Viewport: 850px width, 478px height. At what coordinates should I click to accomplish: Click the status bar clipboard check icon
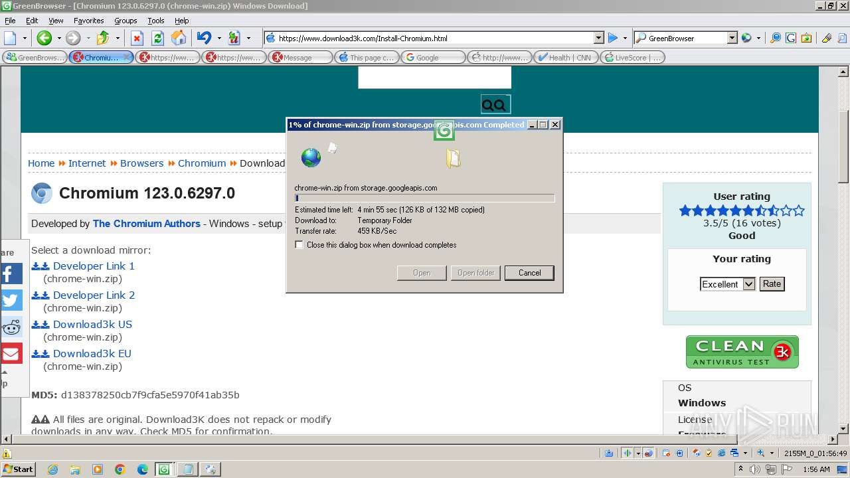710,453
